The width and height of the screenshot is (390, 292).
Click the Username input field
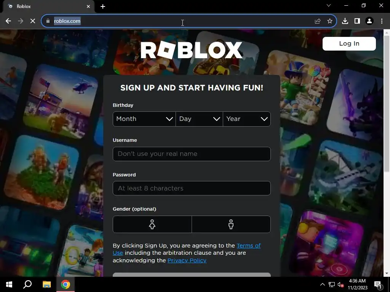pyautogui.click(x=192, y=154)
